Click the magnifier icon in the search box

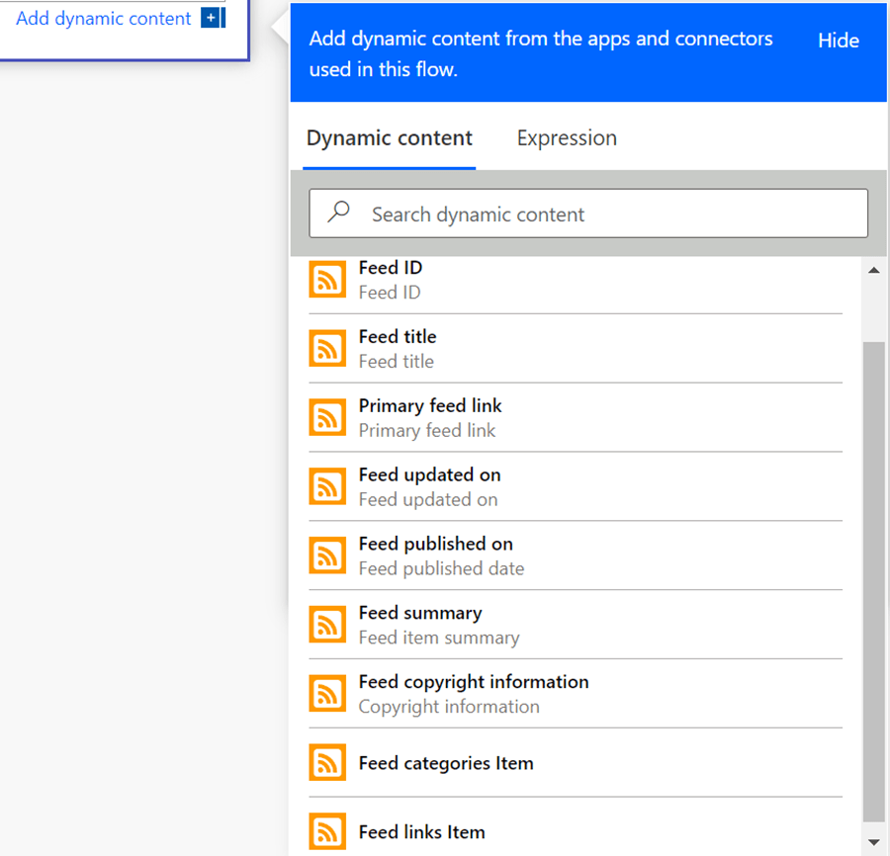click(x=339, y=213)
